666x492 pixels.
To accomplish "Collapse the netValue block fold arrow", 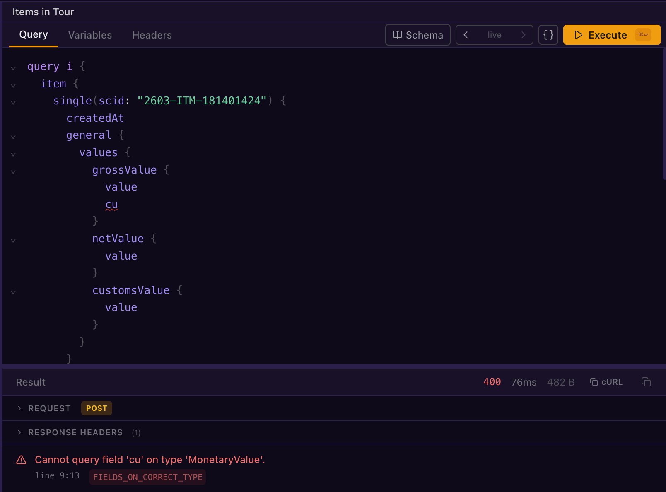I will tap(13, 240).
